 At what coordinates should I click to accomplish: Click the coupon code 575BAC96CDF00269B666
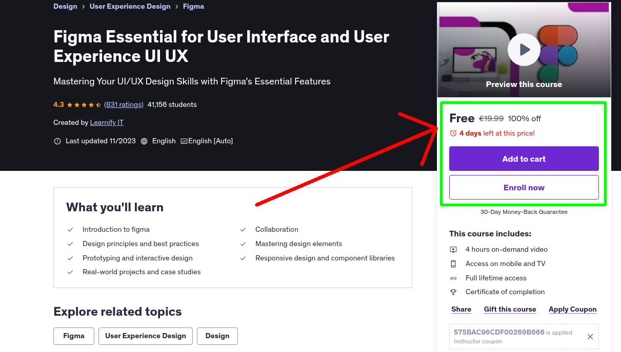tap(499, 332)
